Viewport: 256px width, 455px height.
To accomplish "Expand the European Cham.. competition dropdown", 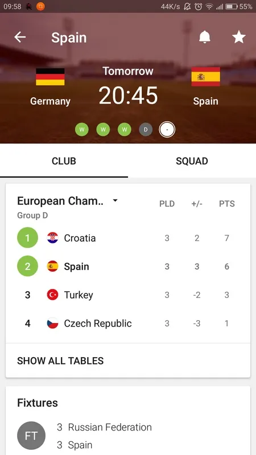I will tap(115, 201).
